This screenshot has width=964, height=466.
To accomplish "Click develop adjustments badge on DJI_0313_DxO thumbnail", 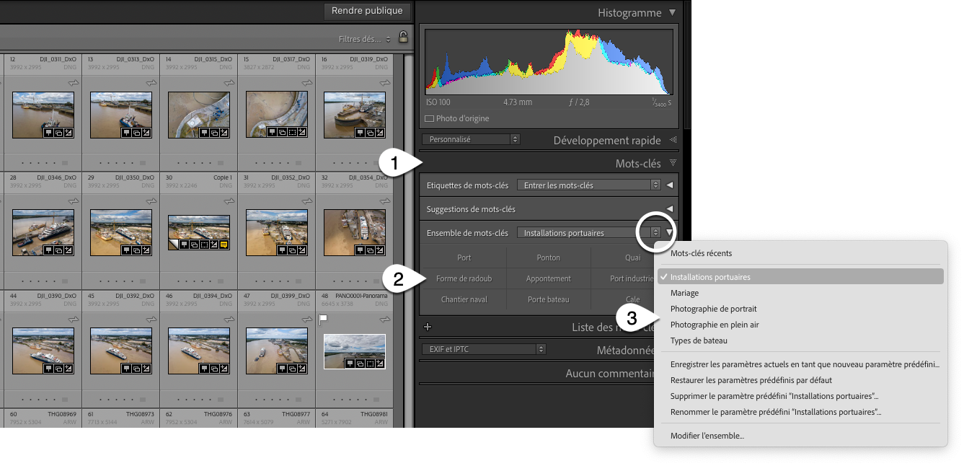I will point(146,133).
